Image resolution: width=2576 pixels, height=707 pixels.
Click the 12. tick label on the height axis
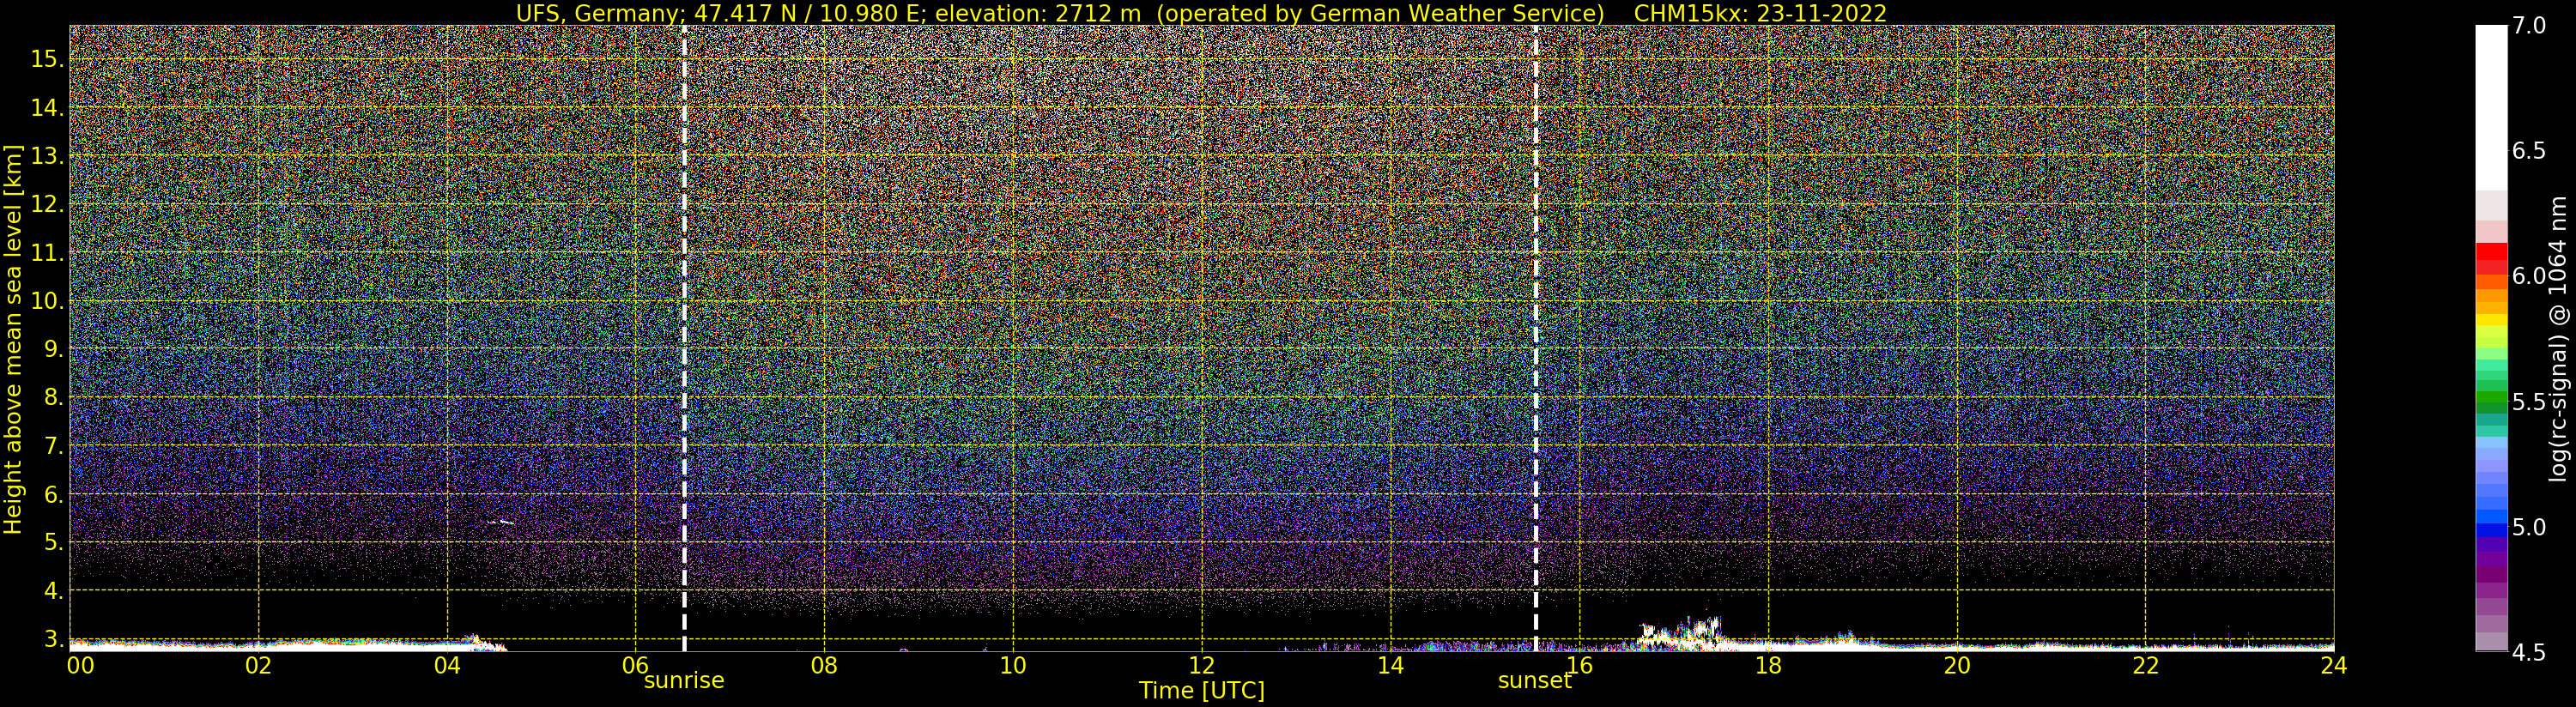pos(47,204)
